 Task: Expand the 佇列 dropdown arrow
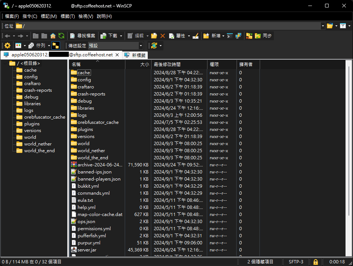(49, 46)
